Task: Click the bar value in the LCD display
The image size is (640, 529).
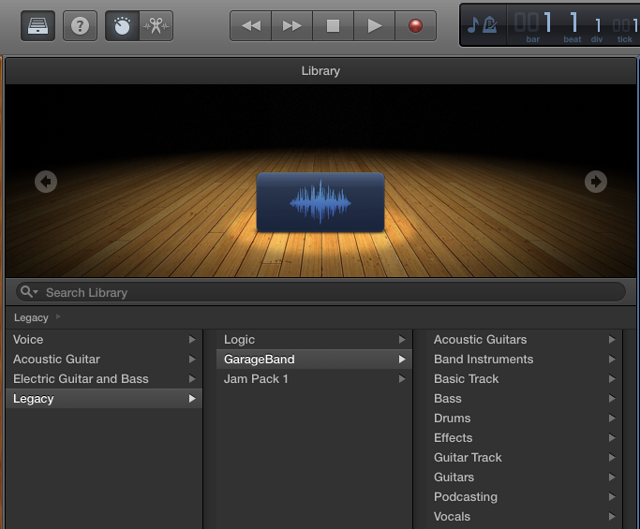Action: click(x=532, y=22)
